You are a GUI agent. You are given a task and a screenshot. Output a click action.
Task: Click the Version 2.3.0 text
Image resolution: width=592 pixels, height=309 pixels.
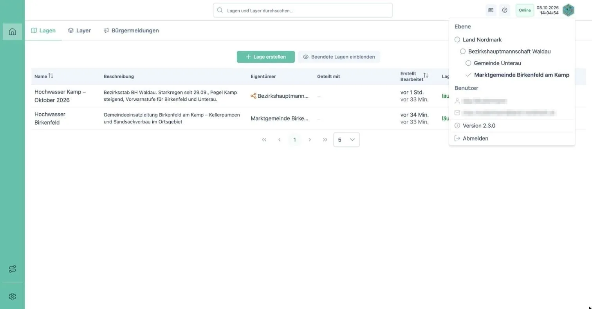point(479,126)
